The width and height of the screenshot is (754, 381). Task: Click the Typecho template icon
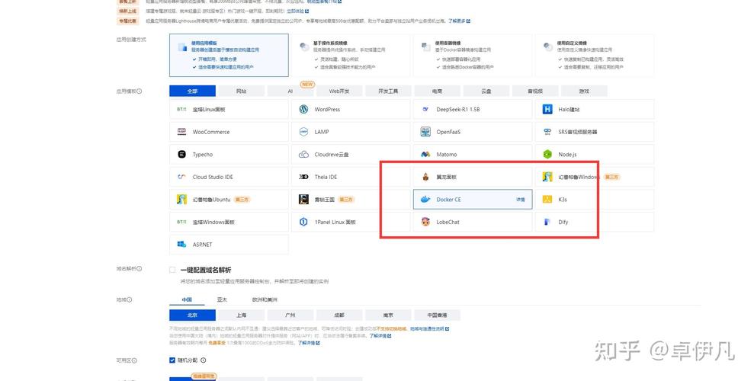181,154
